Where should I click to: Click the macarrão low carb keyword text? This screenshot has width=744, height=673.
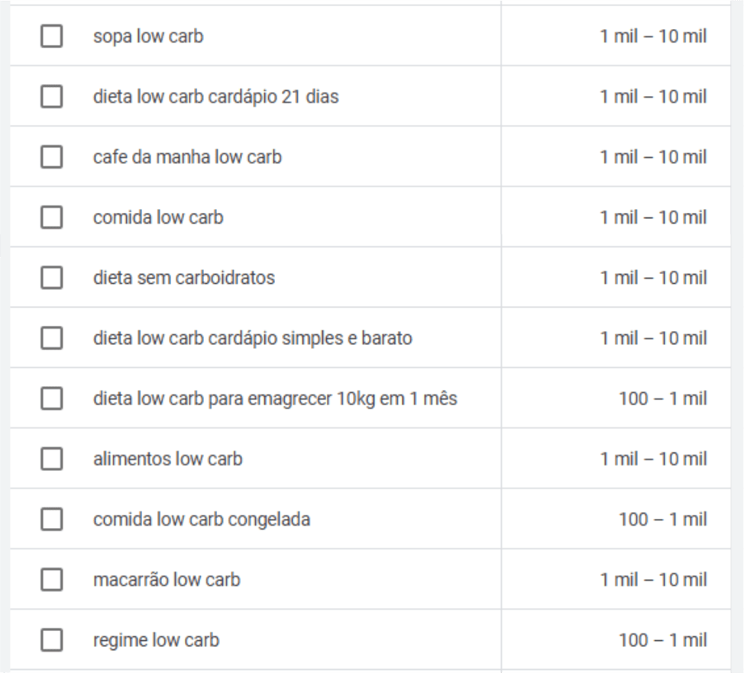coord(167,580)
